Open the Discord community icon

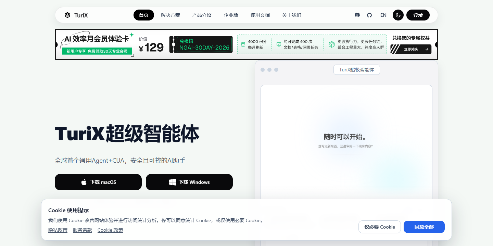pos(357,15)
